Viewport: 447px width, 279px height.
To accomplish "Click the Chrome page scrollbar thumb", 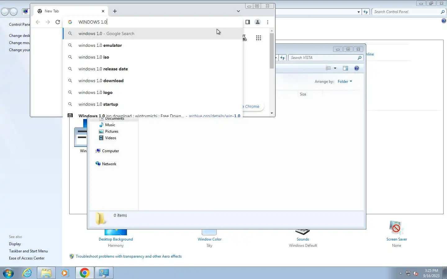I will click(x=272, y=51).
